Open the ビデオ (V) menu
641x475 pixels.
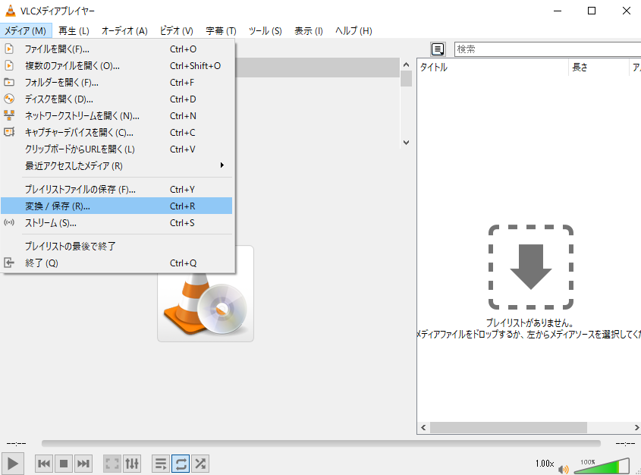click(176, 30)
